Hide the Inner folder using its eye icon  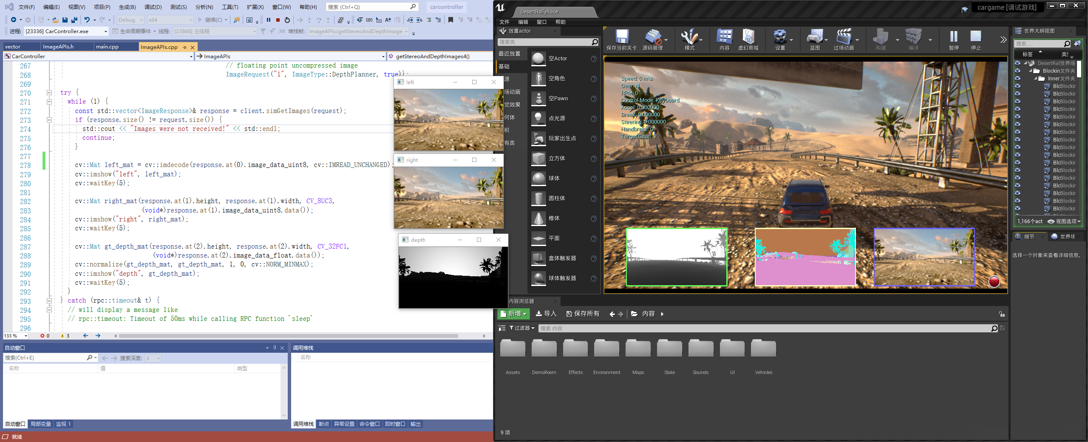pos(1017,79)
